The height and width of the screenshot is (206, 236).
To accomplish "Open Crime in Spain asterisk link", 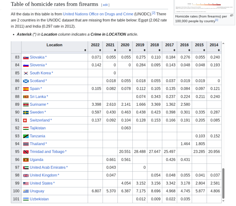I will 41,88.
